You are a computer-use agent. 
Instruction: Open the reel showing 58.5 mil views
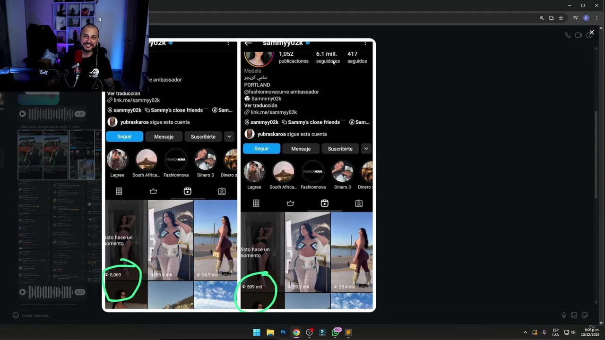click(170, 240)
